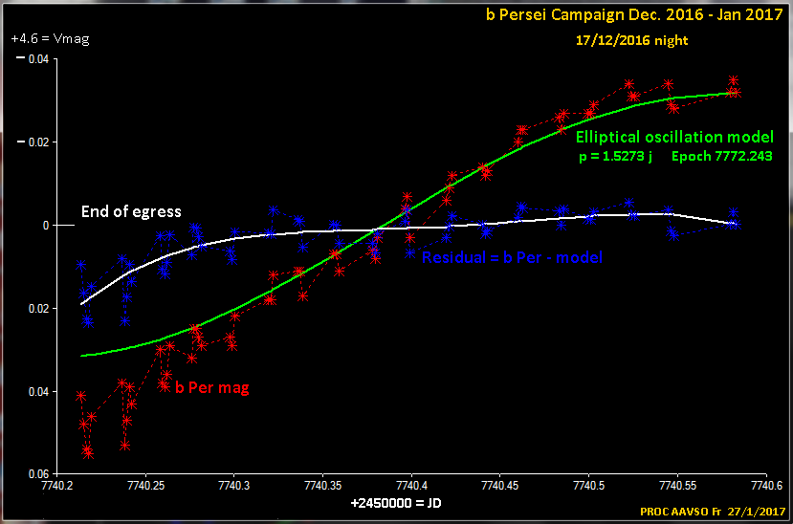This screenshot has width=793, height=524.
Task: Select the 7740.6 x-axis tick label
Action: click(x=765, y=487)
